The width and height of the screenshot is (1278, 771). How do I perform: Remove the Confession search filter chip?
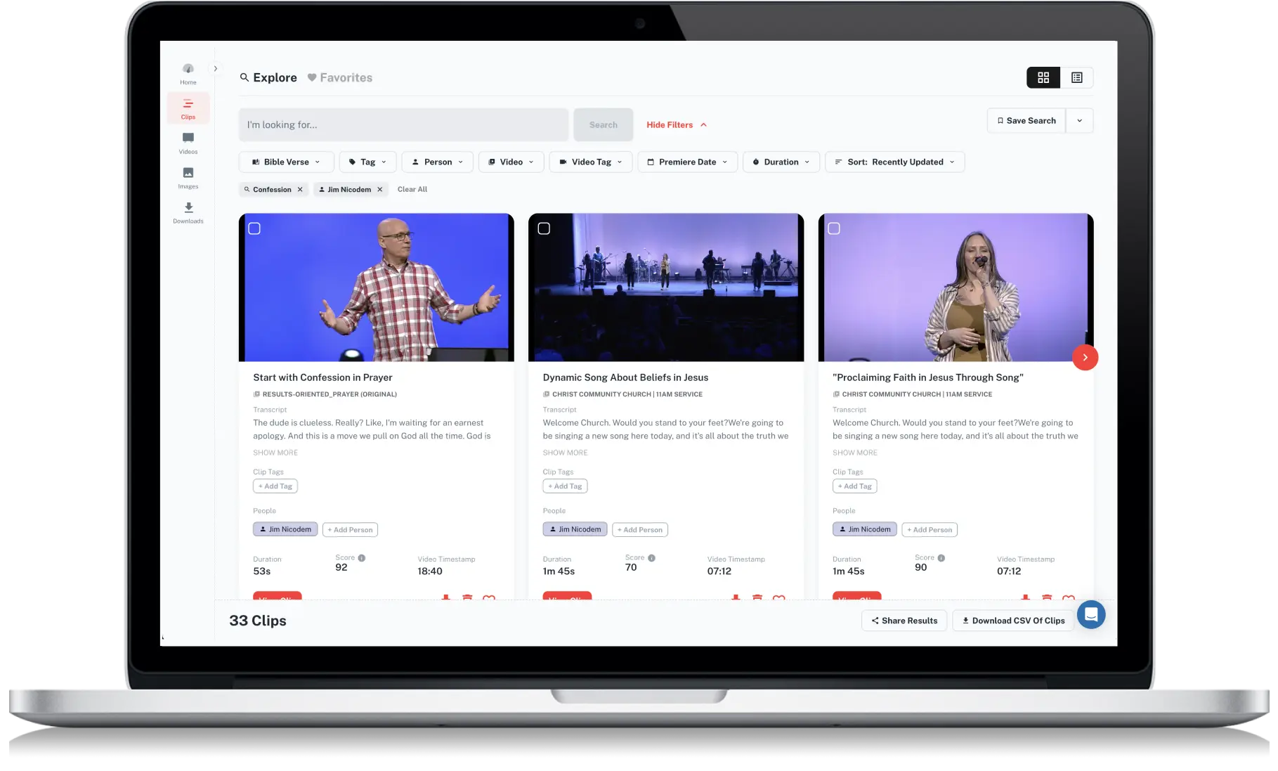[x=300, y=189]
